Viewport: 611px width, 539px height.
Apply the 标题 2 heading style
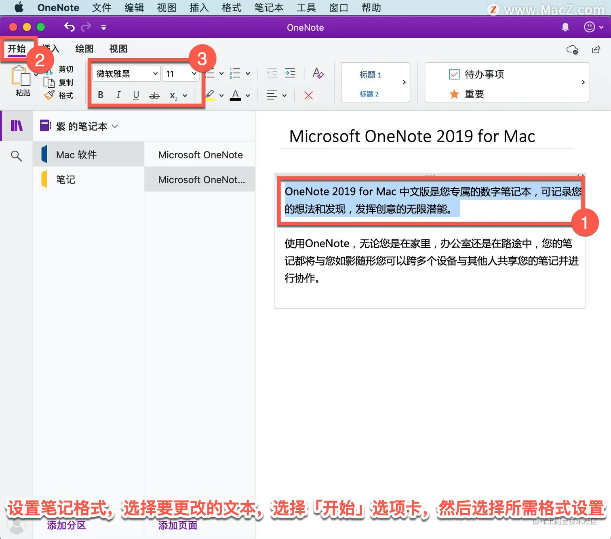point(369,94)
